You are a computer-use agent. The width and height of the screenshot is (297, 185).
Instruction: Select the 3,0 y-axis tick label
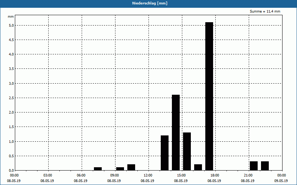coord(11,84)
